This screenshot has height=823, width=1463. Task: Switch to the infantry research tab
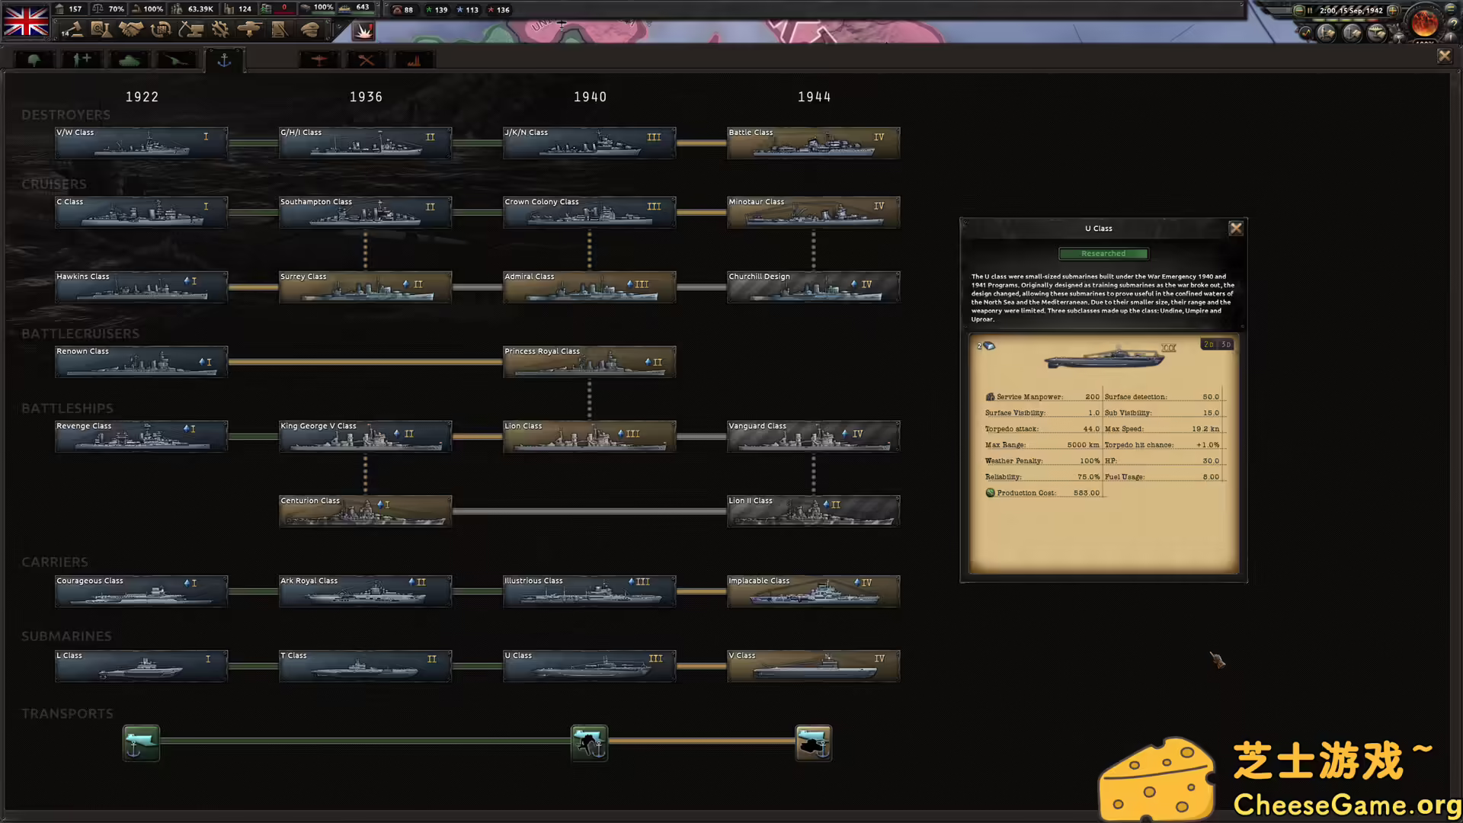point(34,59)
